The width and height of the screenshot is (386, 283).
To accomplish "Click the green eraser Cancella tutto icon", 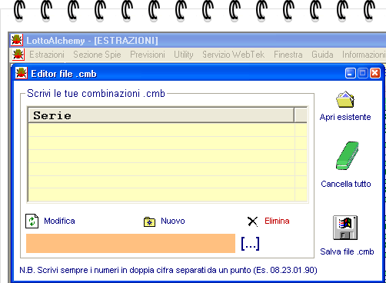I will tap(348, 155).
